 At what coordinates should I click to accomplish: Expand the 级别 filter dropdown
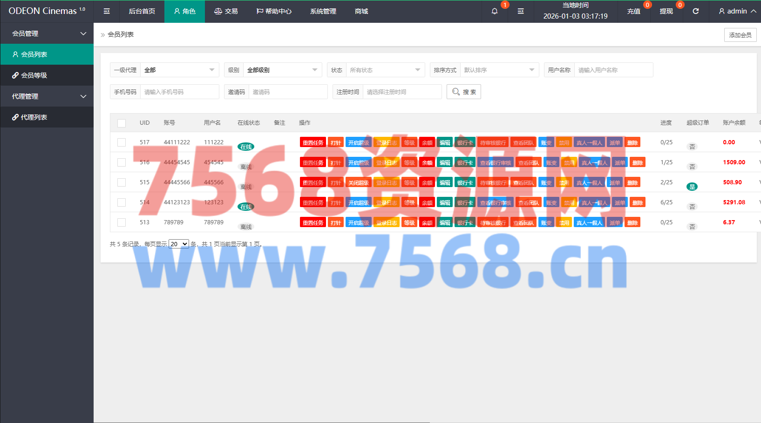pos(282,70)
